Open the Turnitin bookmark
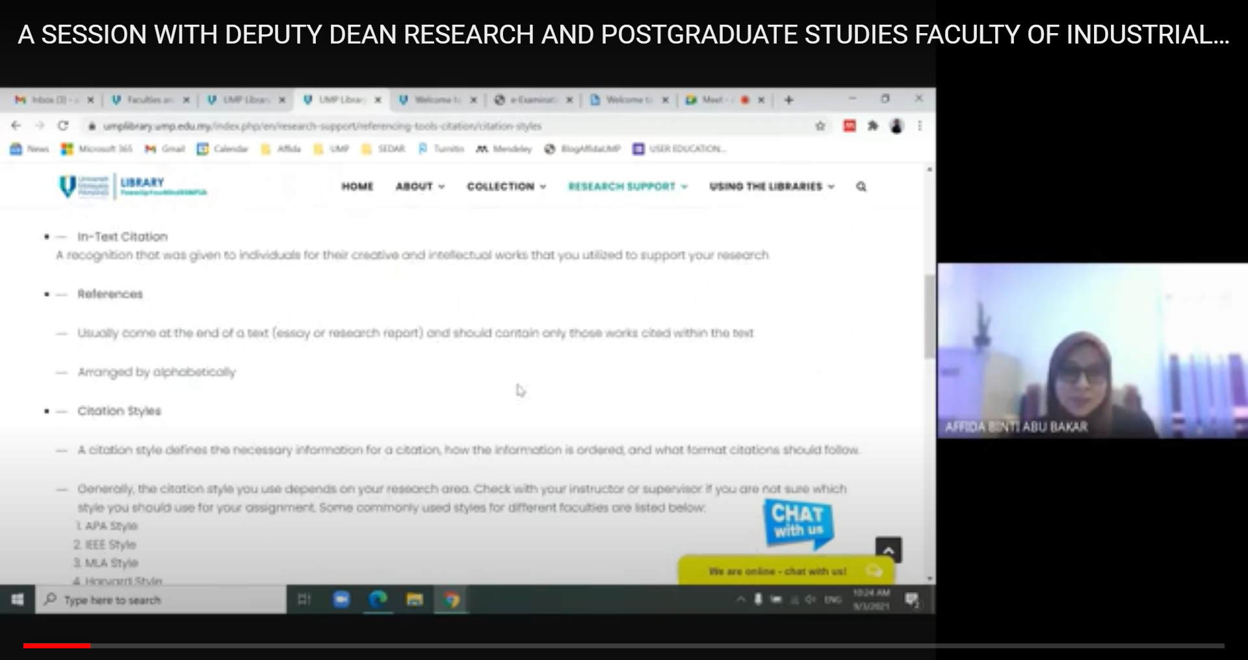Screen dimensions: 1248x660 [x=441, y=149]
